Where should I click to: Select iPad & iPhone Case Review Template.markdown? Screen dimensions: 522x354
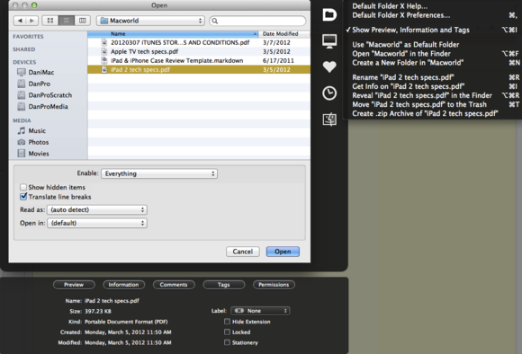click(x=176, y=60)
